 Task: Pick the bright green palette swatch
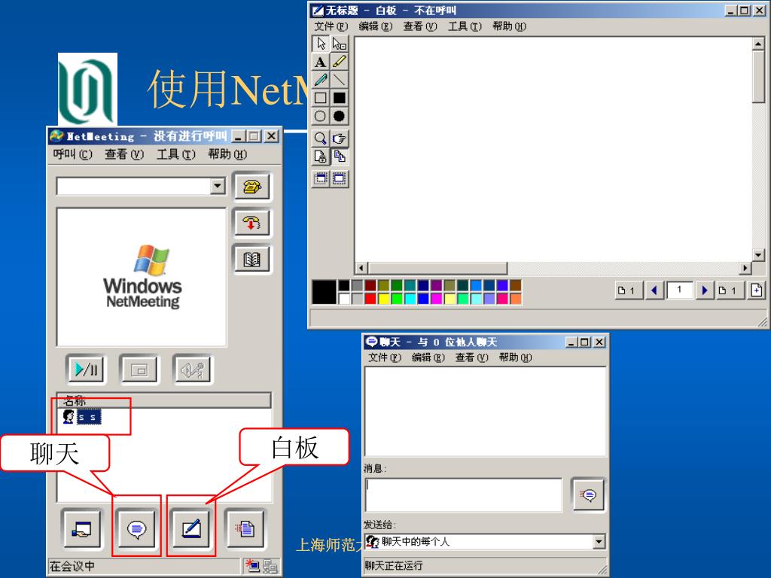(397, 298)
